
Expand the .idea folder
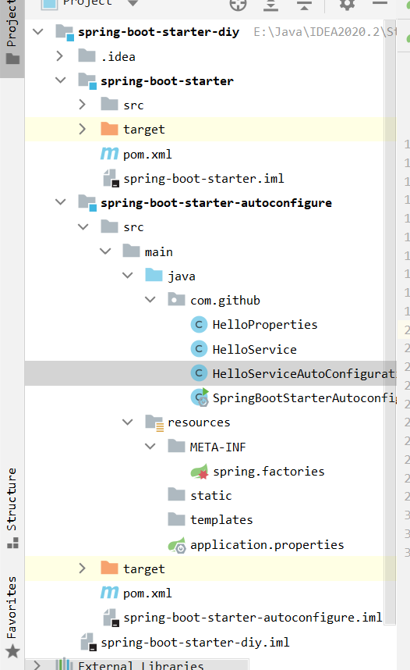click(x=60, y=56)
